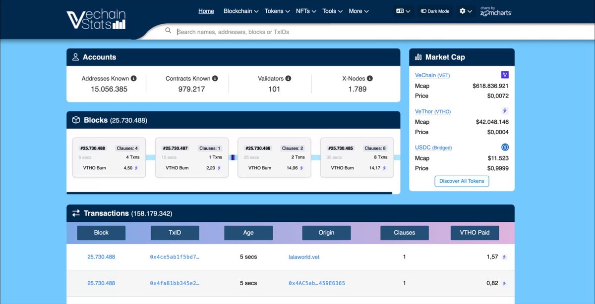
Task: Open the settings gear menu
Action: coord(466,11)
